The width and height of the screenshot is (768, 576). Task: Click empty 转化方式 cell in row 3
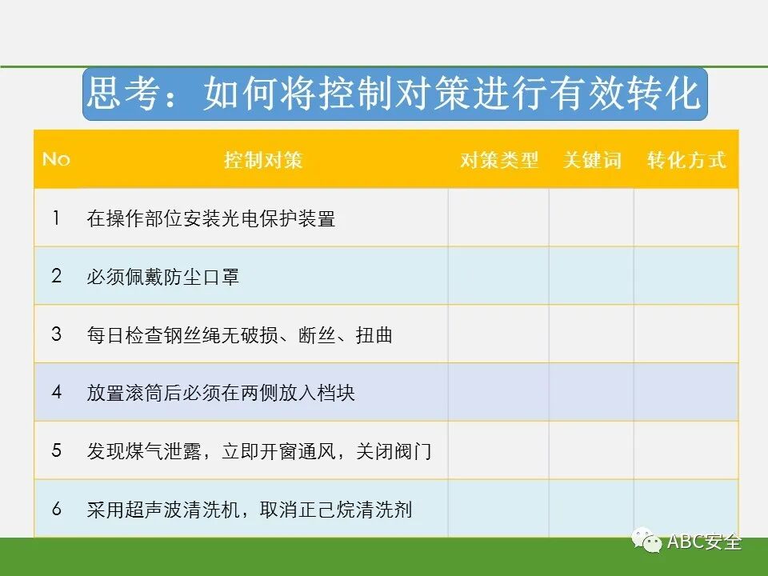(x=686, y=334)
